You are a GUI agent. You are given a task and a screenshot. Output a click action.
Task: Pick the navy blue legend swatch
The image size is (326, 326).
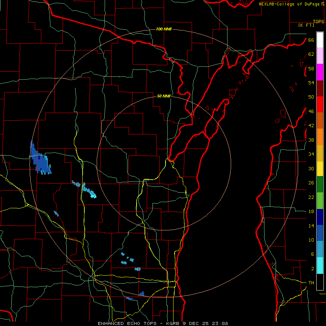pos(320,217)
